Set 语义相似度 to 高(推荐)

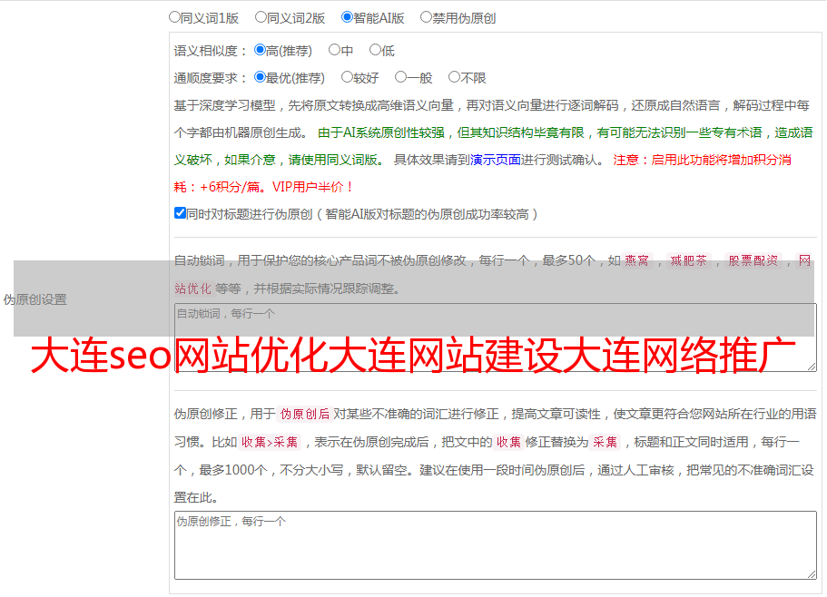(x=260, y=50)
